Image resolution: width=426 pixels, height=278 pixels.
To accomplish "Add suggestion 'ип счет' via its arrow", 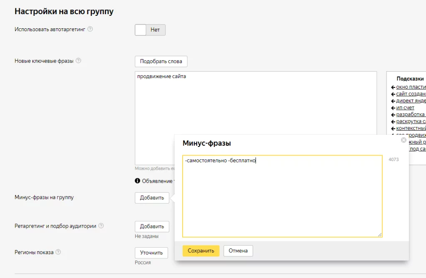I will [x=393, y=108].
